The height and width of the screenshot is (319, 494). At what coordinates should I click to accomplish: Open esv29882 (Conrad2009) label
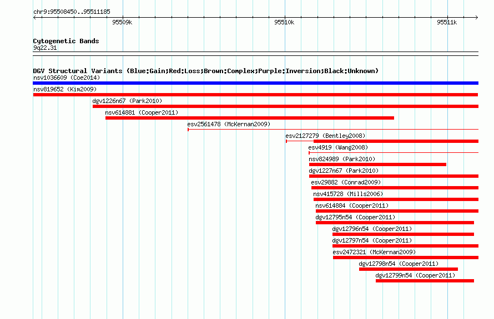coord(346,182)
